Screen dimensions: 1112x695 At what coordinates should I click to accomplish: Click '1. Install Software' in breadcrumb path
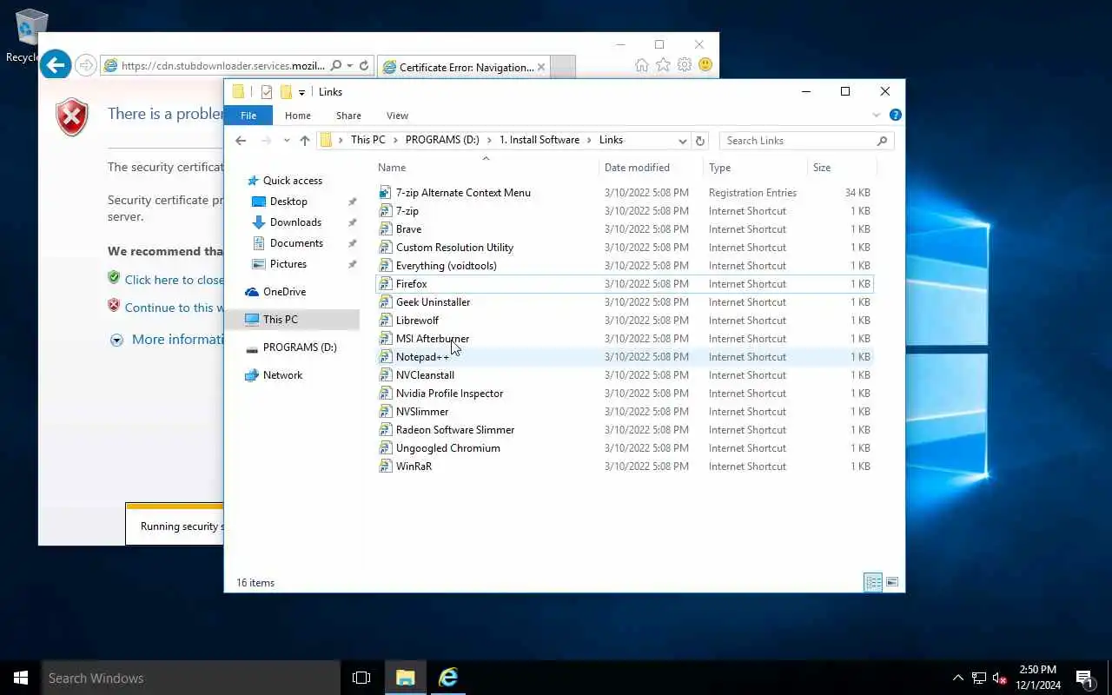click(539, 140)
